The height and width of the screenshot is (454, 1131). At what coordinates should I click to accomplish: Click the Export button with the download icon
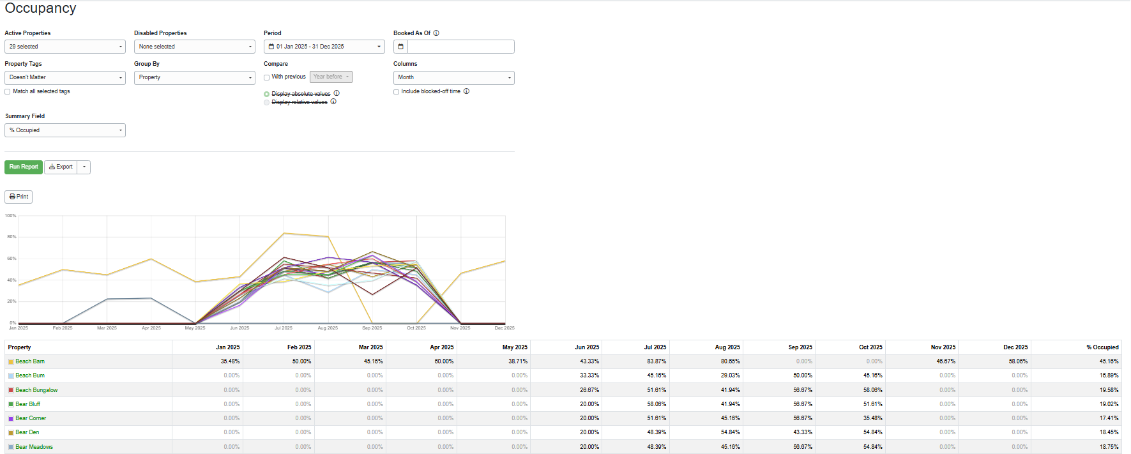point(61,167)
